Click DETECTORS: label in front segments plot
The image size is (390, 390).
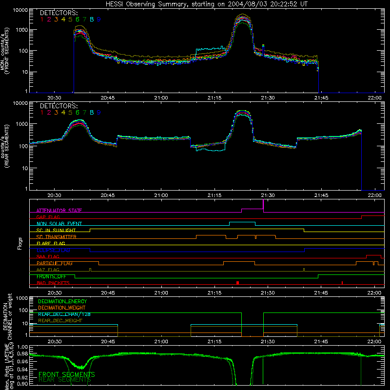click(59, 13)
